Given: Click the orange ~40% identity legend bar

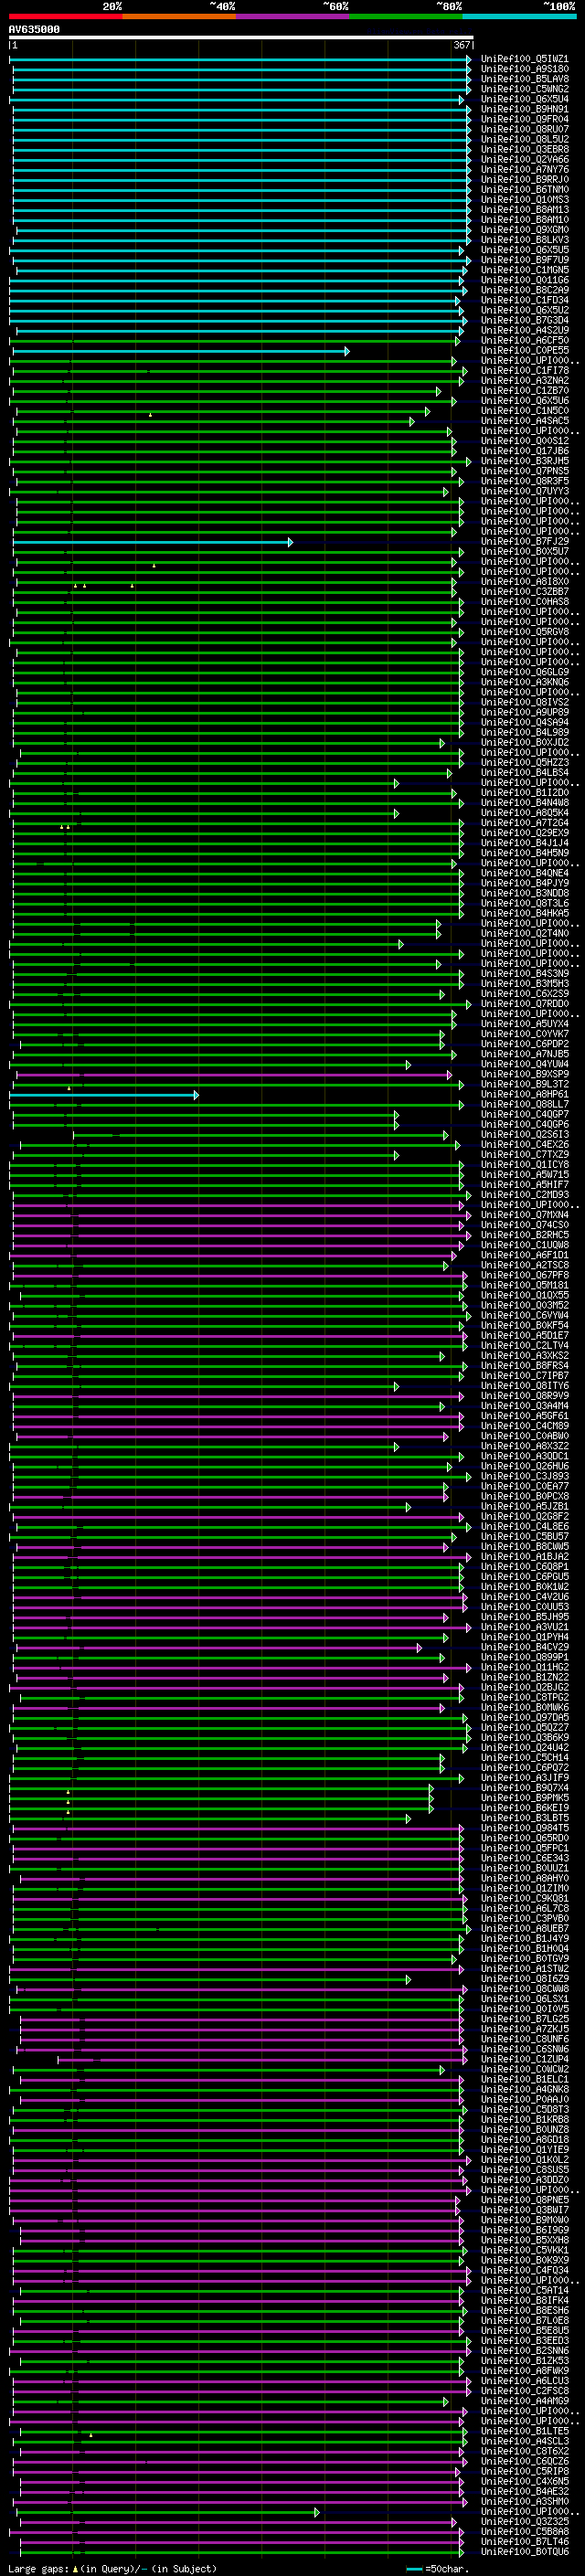Looking at the screenshot, I should click(179, 17).
